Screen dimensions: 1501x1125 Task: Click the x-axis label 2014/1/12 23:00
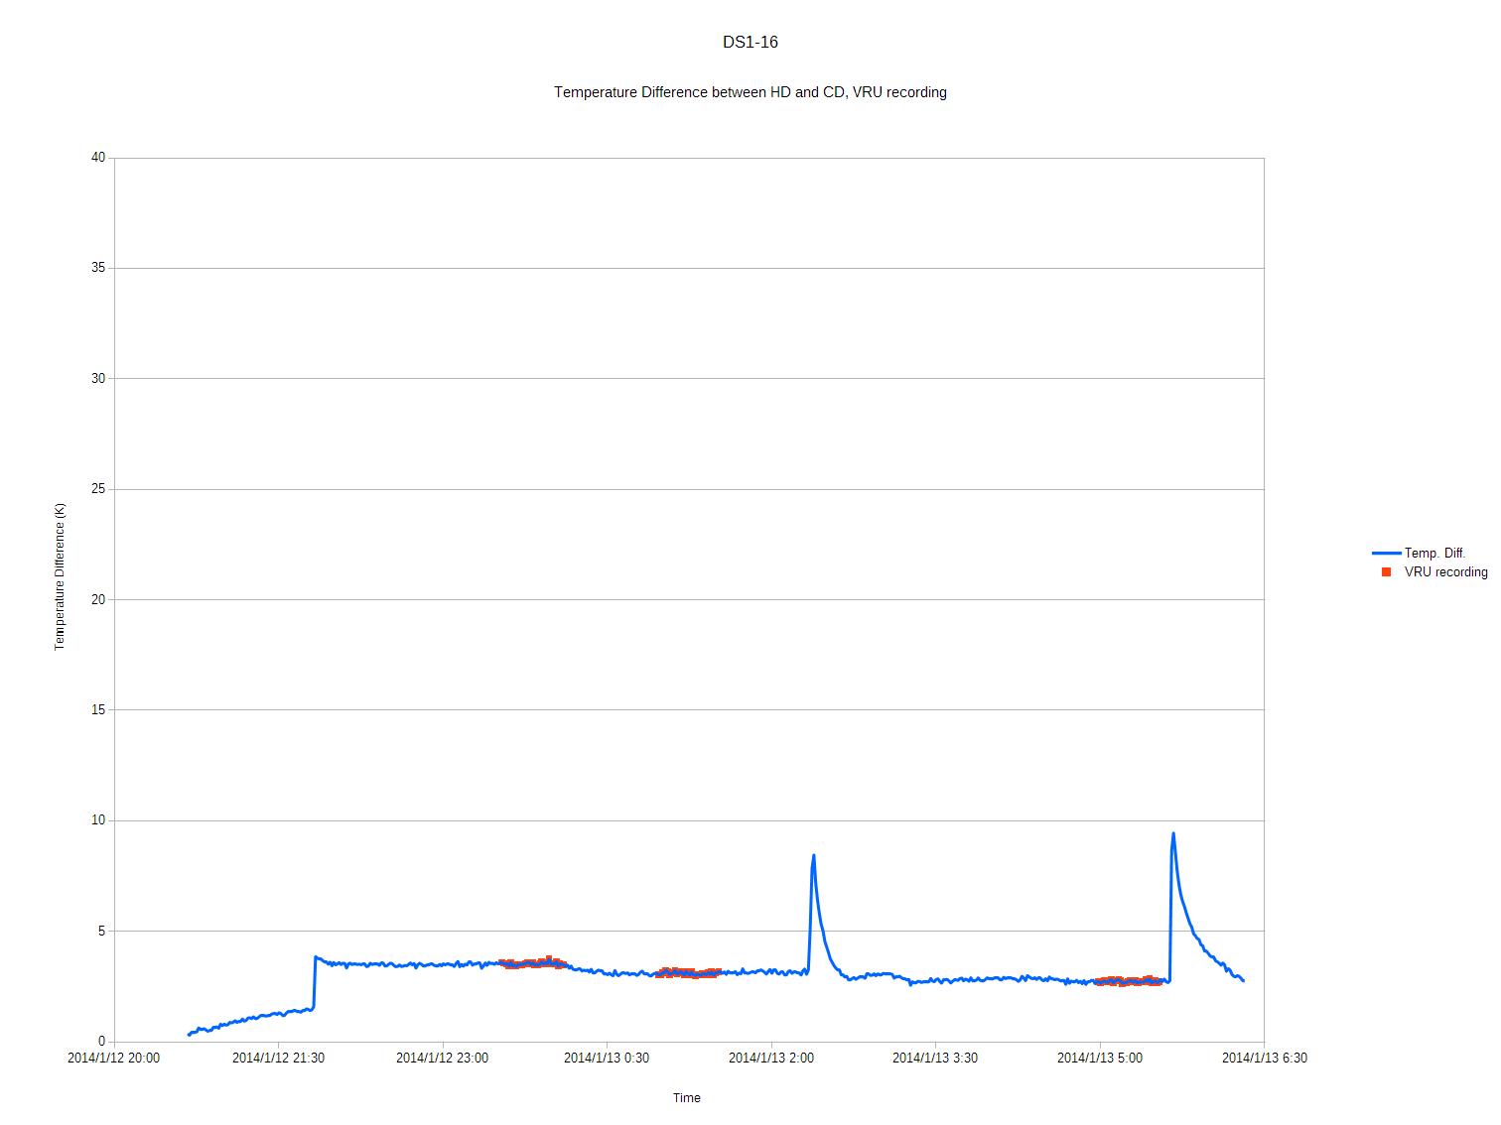click(442, 1059)
